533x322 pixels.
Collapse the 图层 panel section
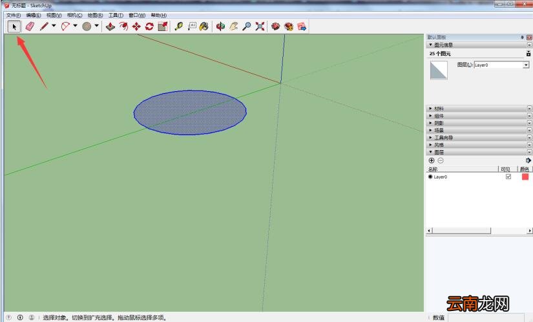point(431,152)
